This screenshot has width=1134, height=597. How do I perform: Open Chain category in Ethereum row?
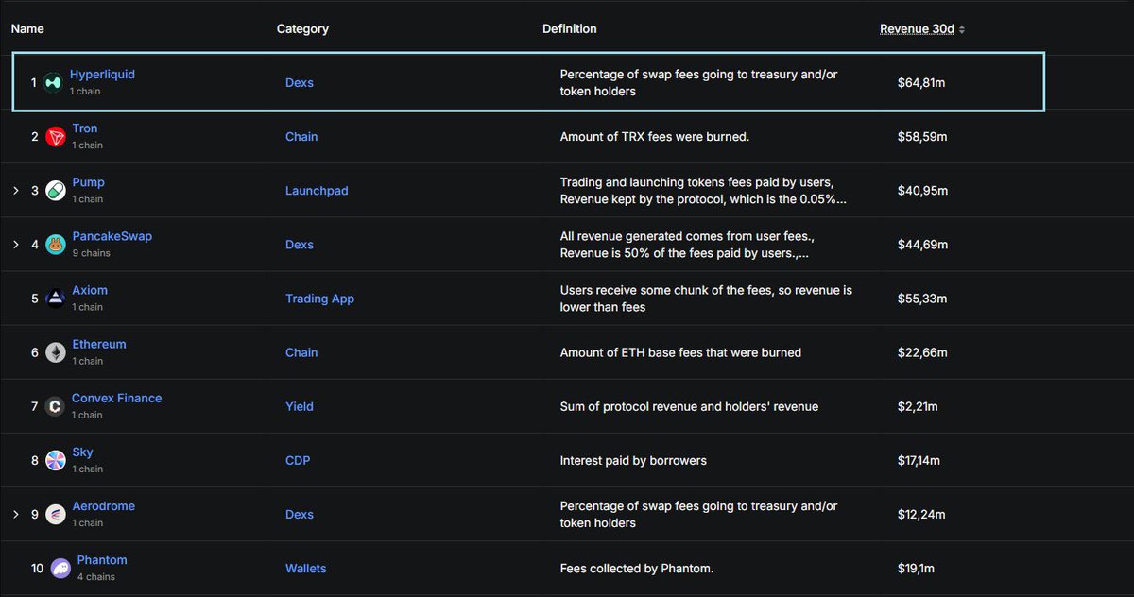301,352
